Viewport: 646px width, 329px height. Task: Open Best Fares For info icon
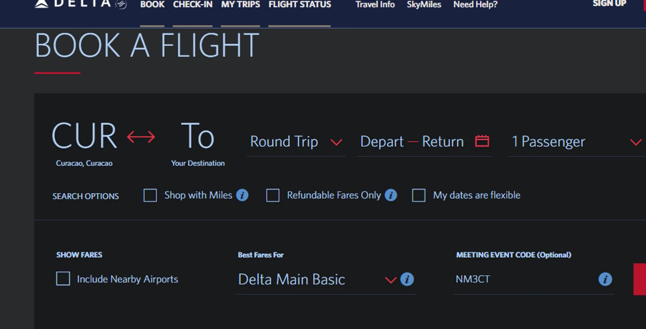pyautogui.click(x=407, y=279)
